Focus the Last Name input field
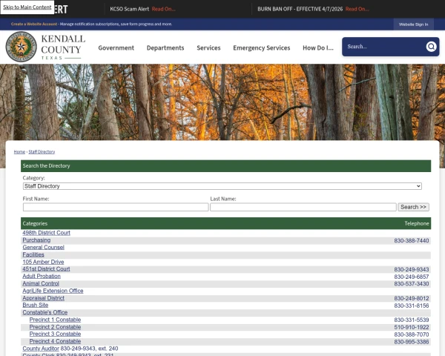 click(303, 207)
